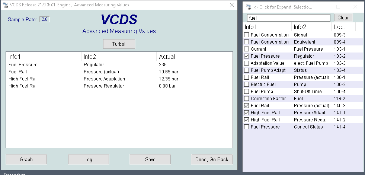
Task: Click the fuel search input field
Action: click(x=288, y=18)
